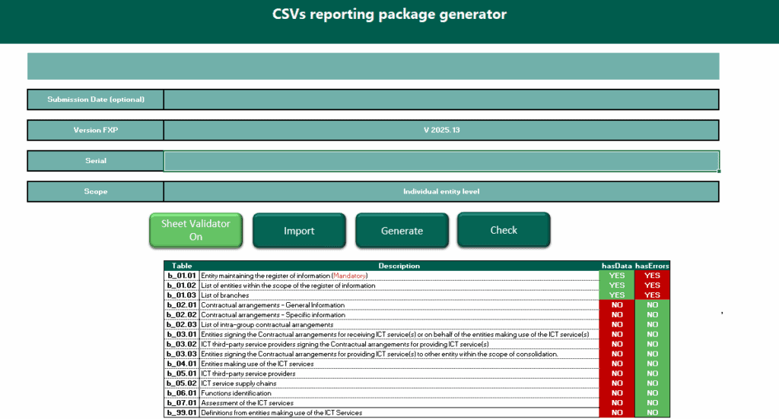This screenshot has width=779, height=419.
Task: Click the Submission Date value cell
Action: tap(441, 99)
